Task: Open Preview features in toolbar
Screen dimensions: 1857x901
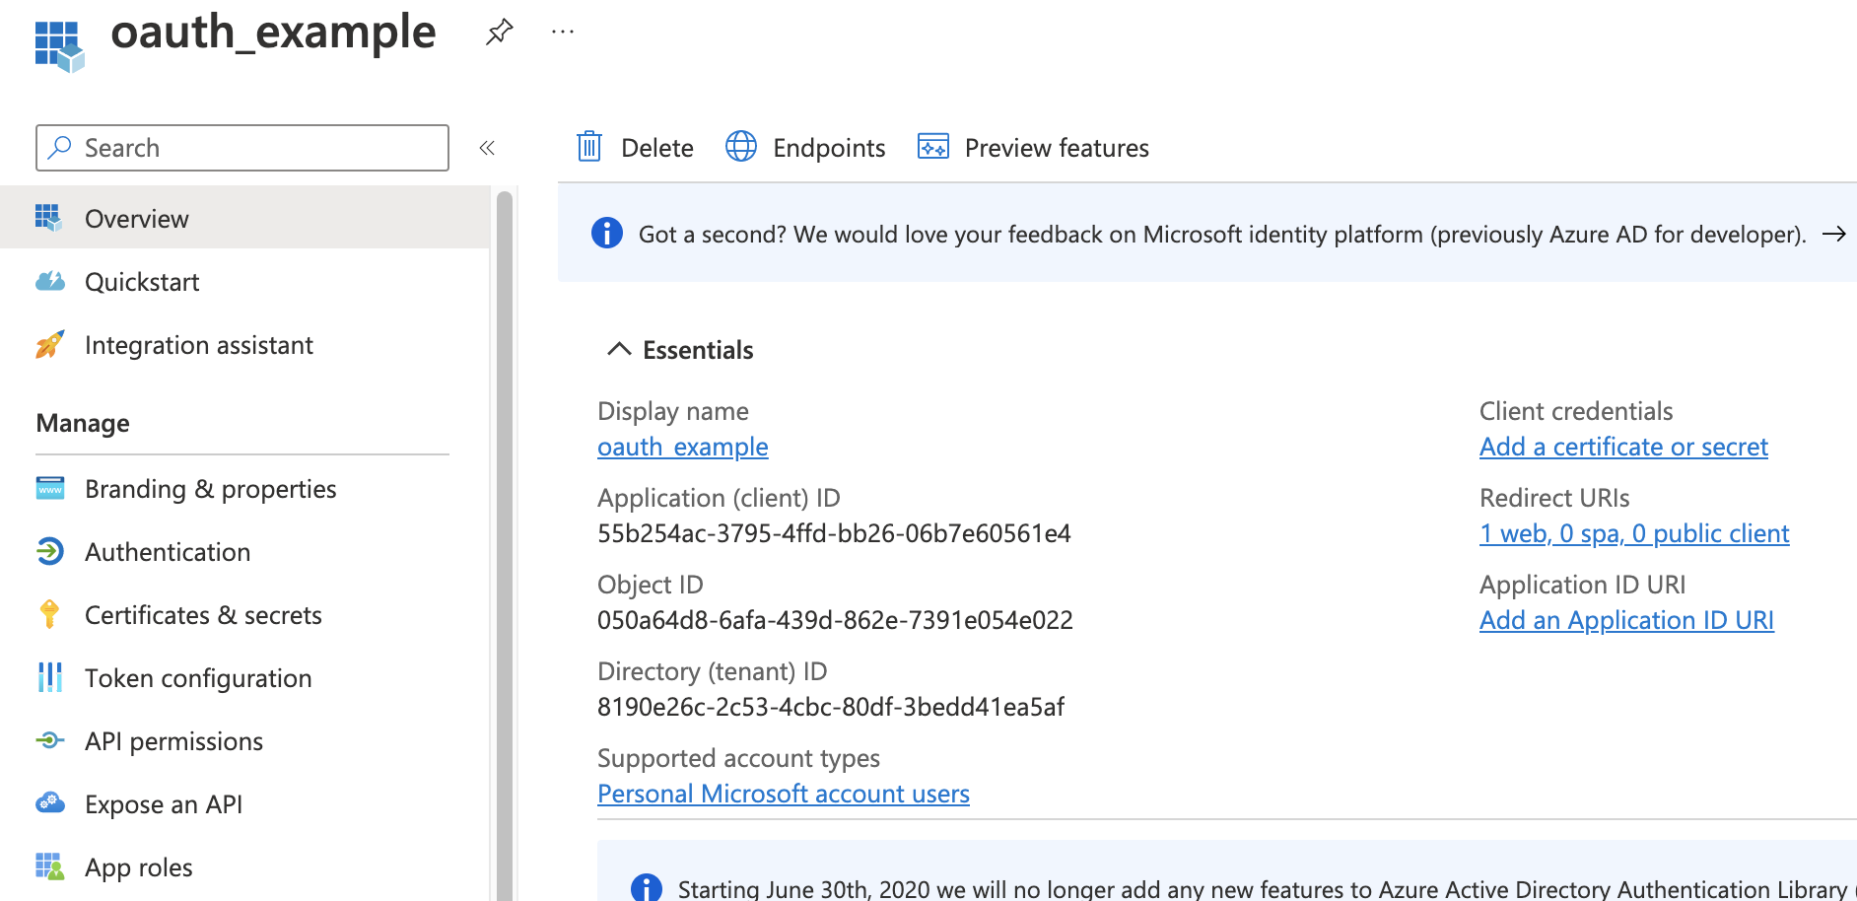Action: tap(1057, 148)
